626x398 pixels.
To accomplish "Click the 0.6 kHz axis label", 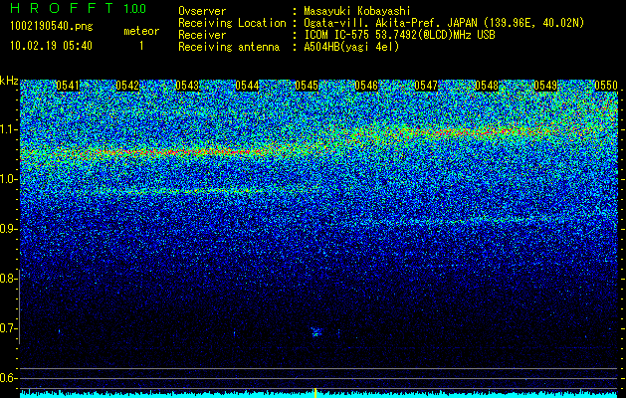I will (x=8, y=378).
